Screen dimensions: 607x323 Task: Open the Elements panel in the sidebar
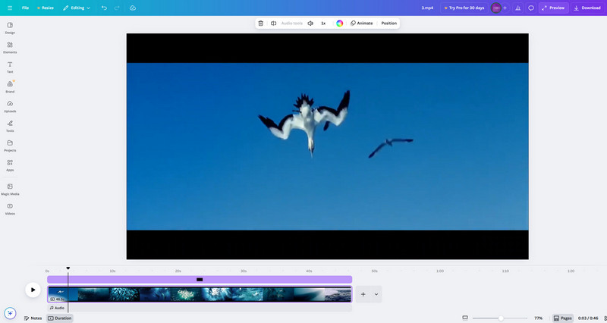click(x=10, y=47)
